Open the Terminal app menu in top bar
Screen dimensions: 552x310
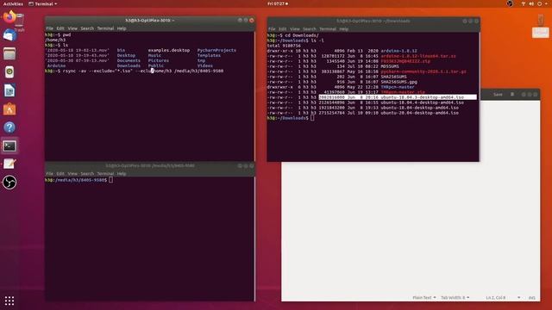pyautogui.click(x=42, y=3)
